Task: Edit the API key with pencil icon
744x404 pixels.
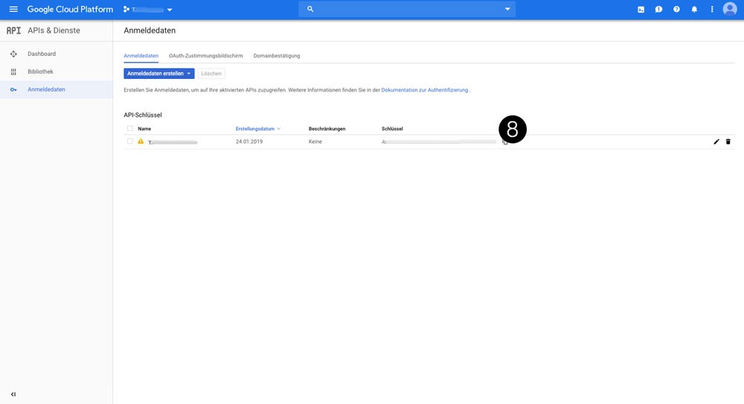Action: point(716,141)
